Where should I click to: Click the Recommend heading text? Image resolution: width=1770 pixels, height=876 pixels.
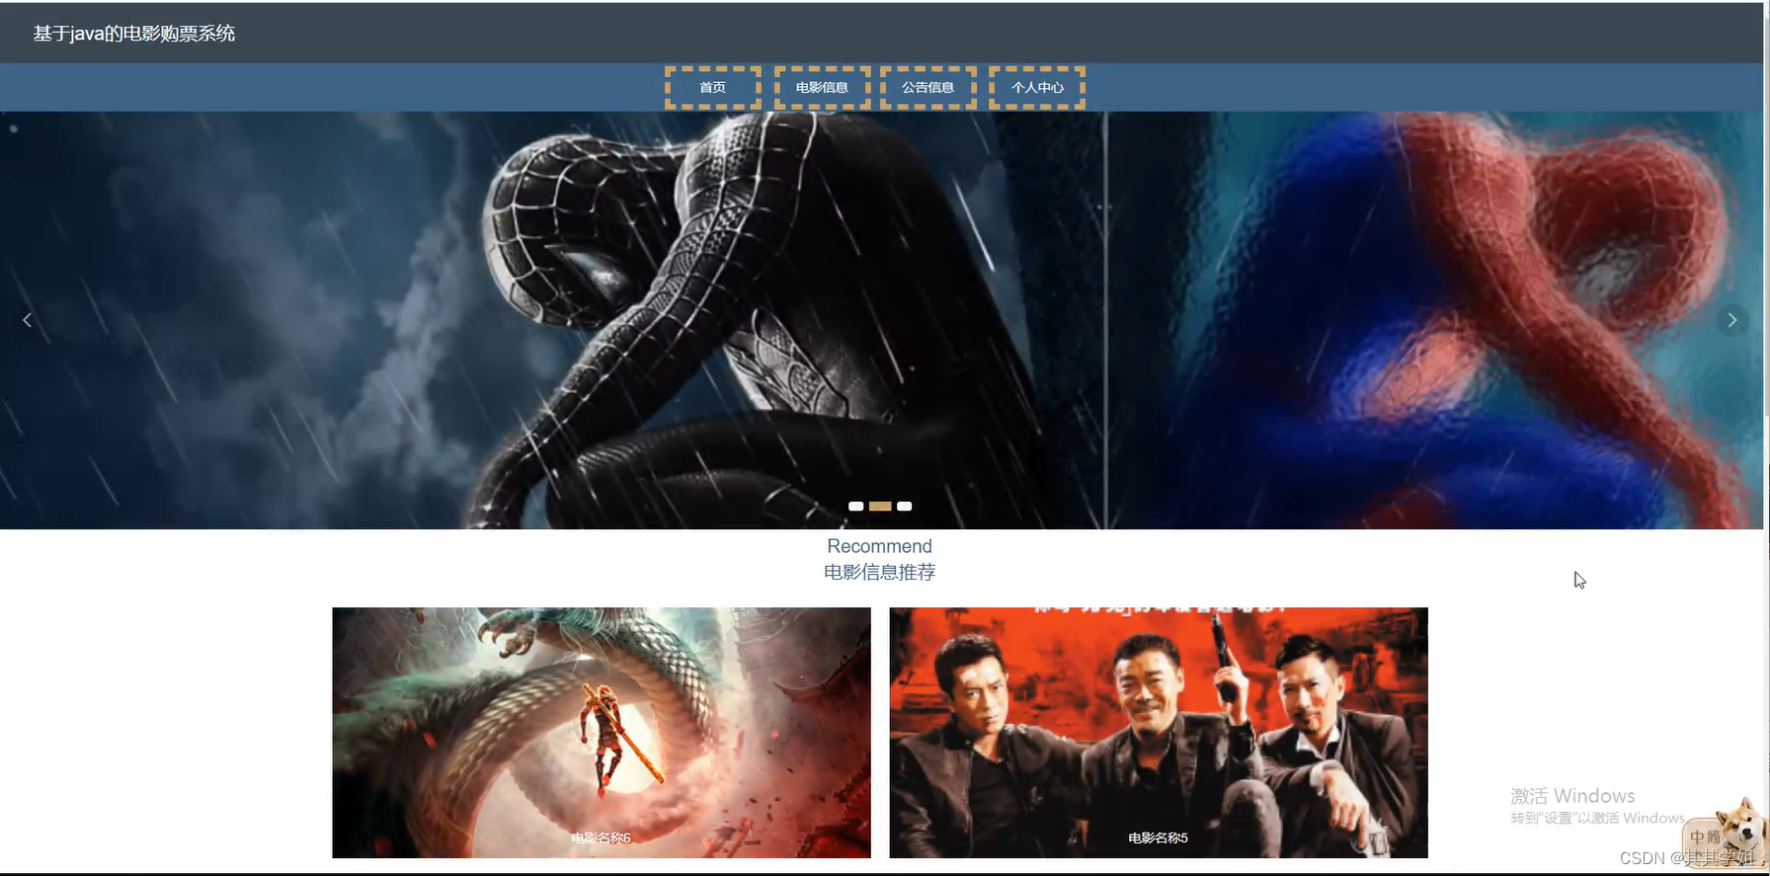(880, 546)
